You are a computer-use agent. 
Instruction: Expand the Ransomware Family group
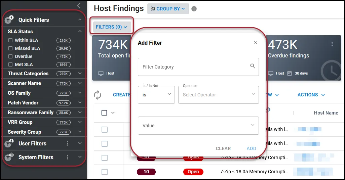pyautogui.click(x=80, y=112)
